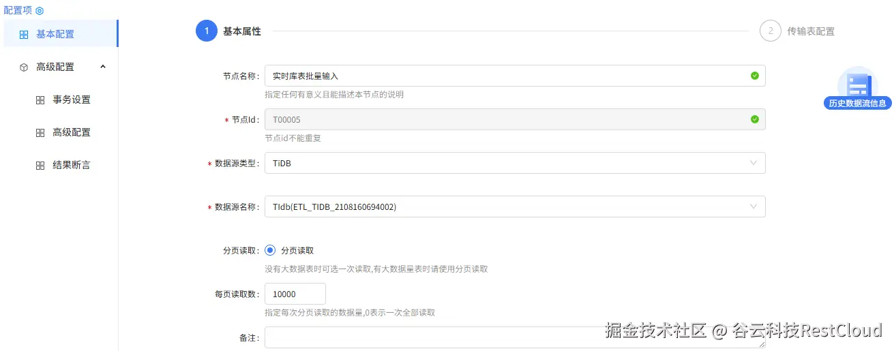Click the hint text 节点id不能重复
This screenshot has width=894, height=351.
point(293,138)
